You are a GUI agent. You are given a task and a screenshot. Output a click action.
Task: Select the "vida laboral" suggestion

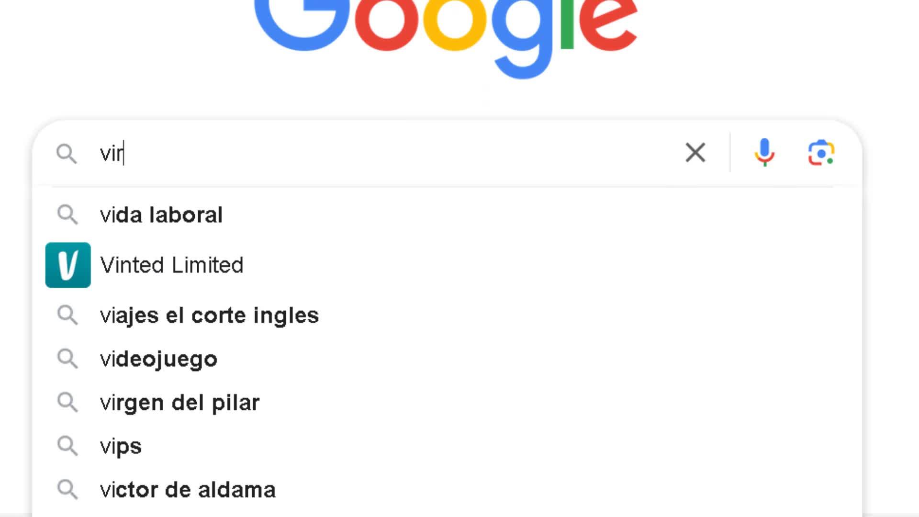pyautogui.click(x=161, y=215)
